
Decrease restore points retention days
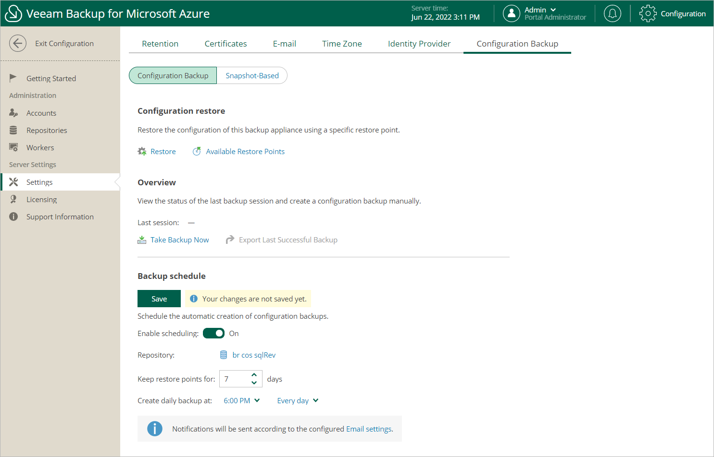tap(254, 383)
